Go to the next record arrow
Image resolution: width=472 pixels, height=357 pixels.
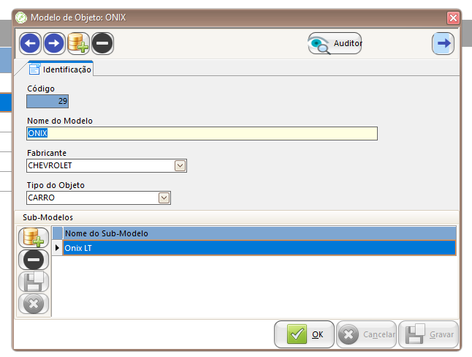54,44
